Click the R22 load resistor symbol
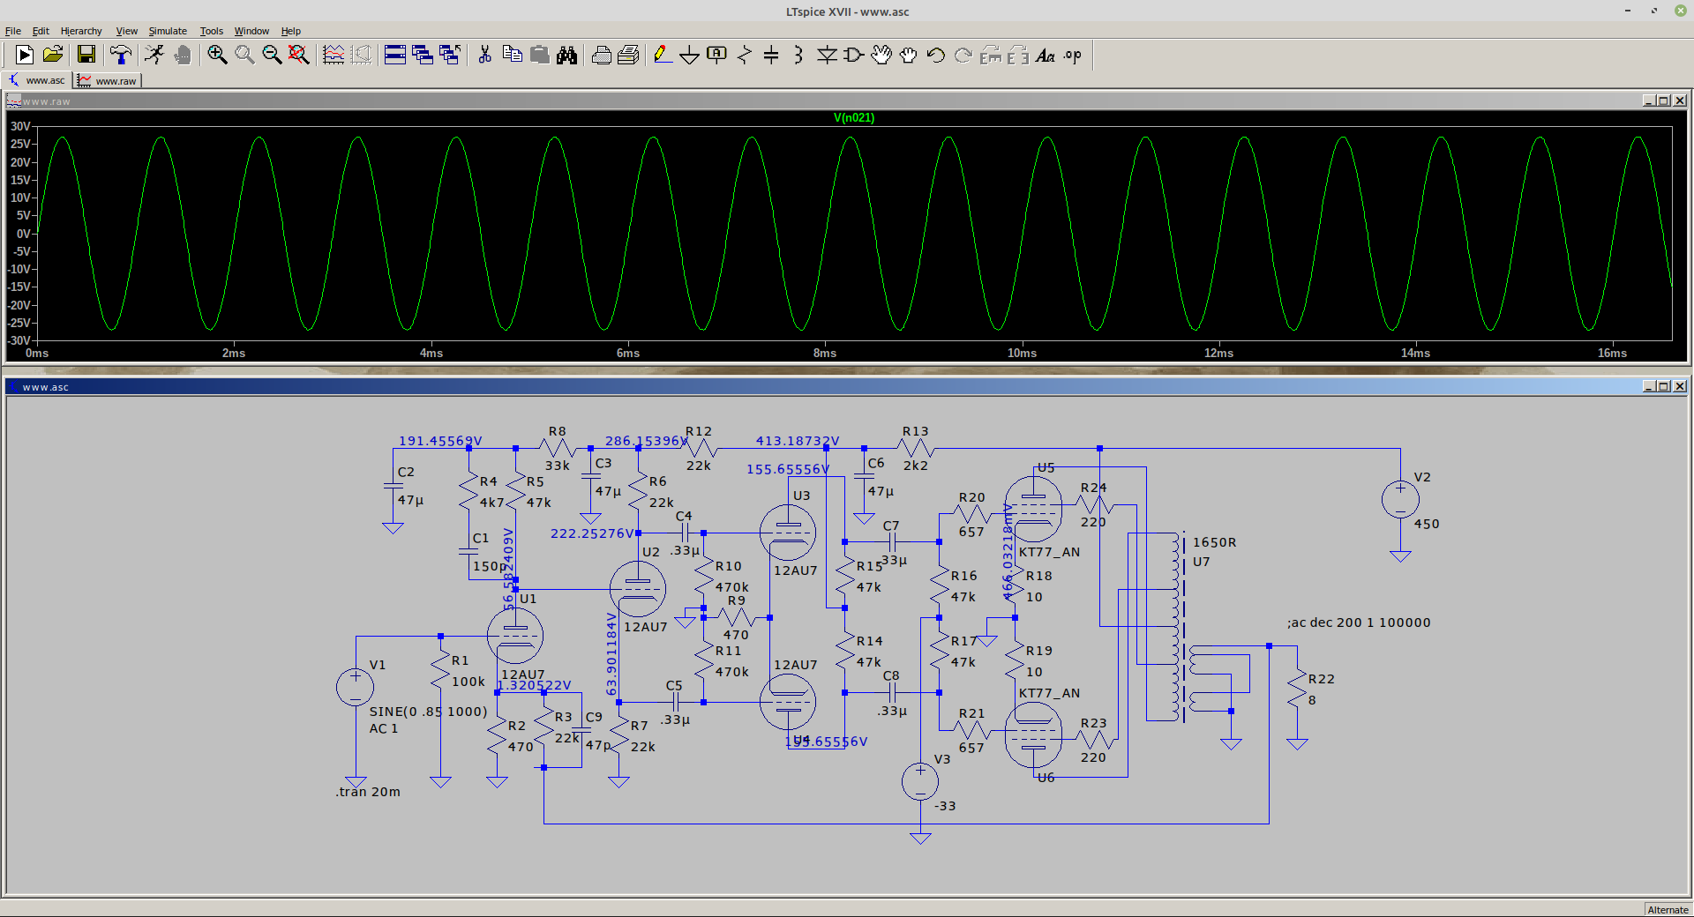Screen dimensions: 1694x917 [x=1297, y=689]
